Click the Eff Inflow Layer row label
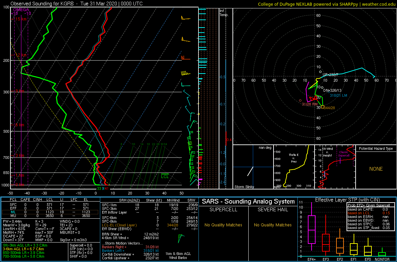The width and height of the screenshot is (397, 262). (114, 212)
